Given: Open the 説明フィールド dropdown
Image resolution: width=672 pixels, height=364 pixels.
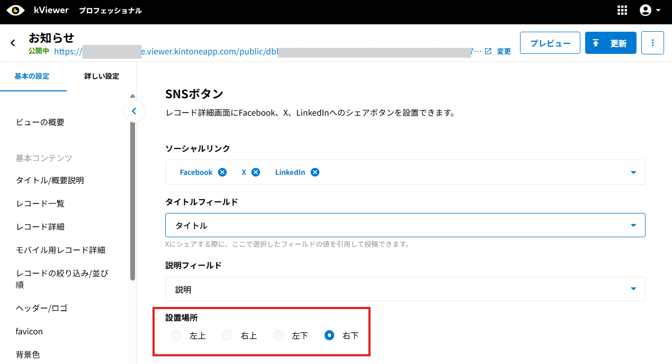Looking at the screenshot, I should 405,289.
